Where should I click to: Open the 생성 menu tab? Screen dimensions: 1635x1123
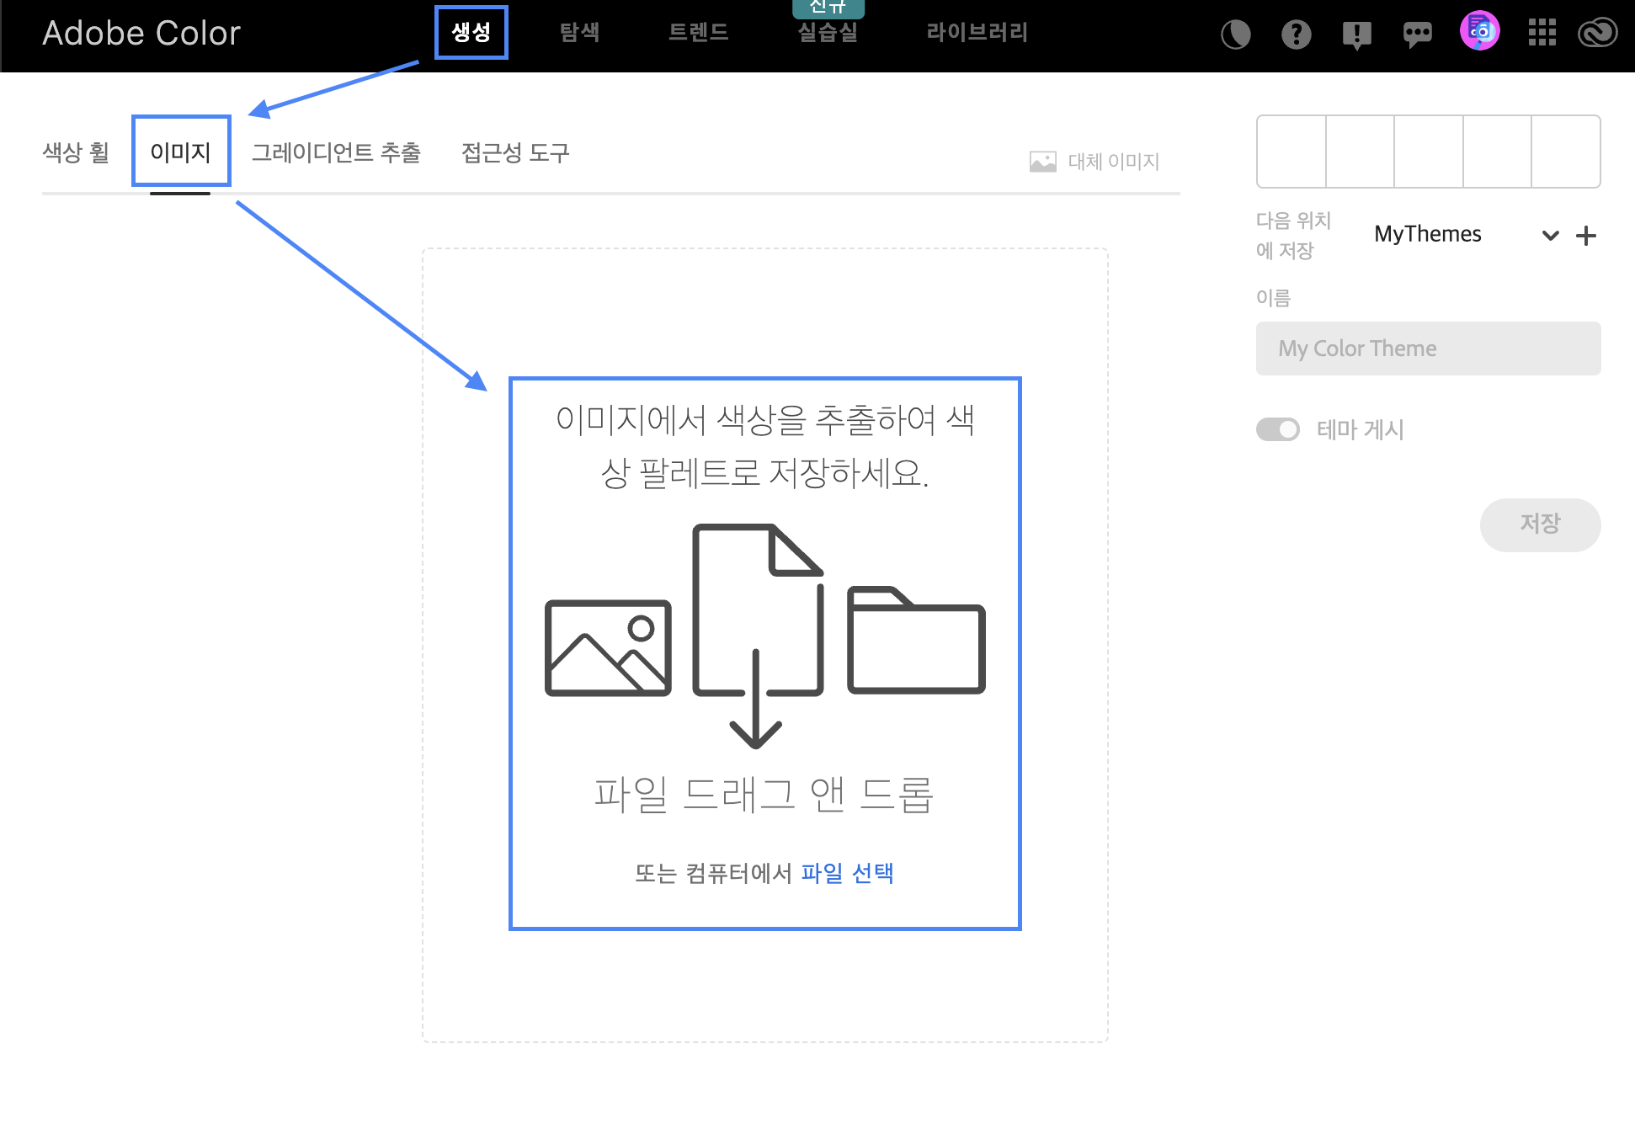(x=471, y=32)
